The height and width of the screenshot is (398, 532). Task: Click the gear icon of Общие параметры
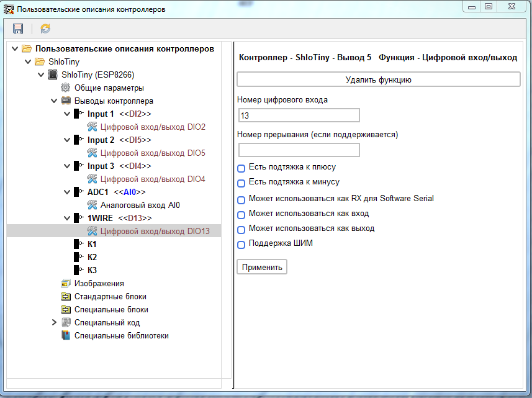pos(65,88)
